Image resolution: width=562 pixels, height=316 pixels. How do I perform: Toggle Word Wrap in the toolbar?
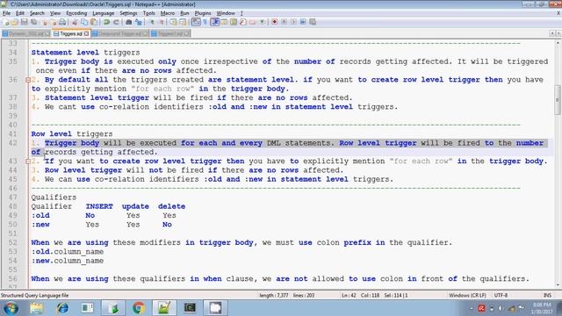(195, 22)
